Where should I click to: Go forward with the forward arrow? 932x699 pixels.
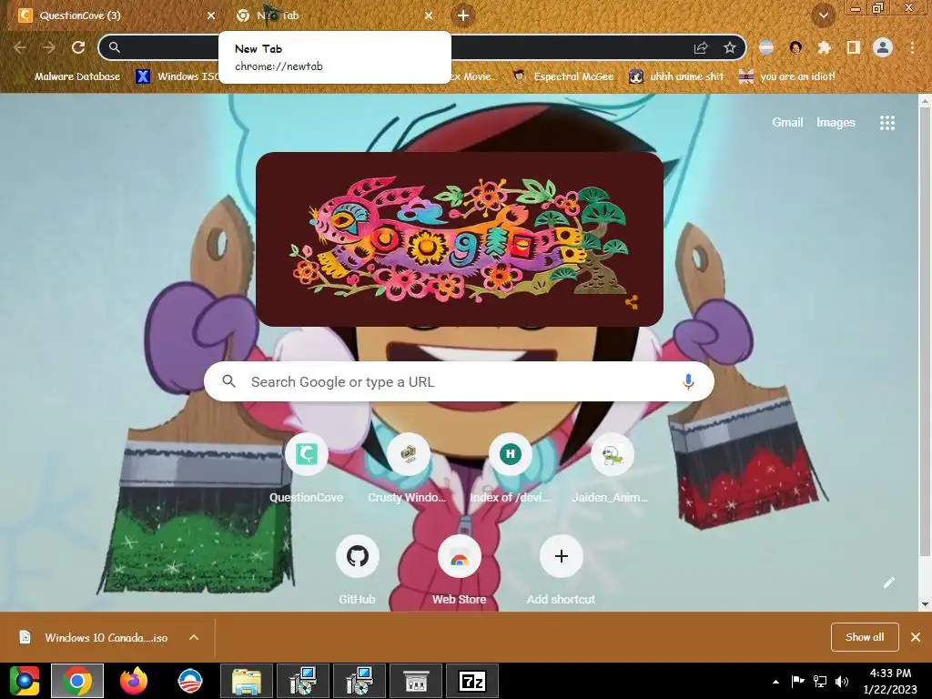49,47
